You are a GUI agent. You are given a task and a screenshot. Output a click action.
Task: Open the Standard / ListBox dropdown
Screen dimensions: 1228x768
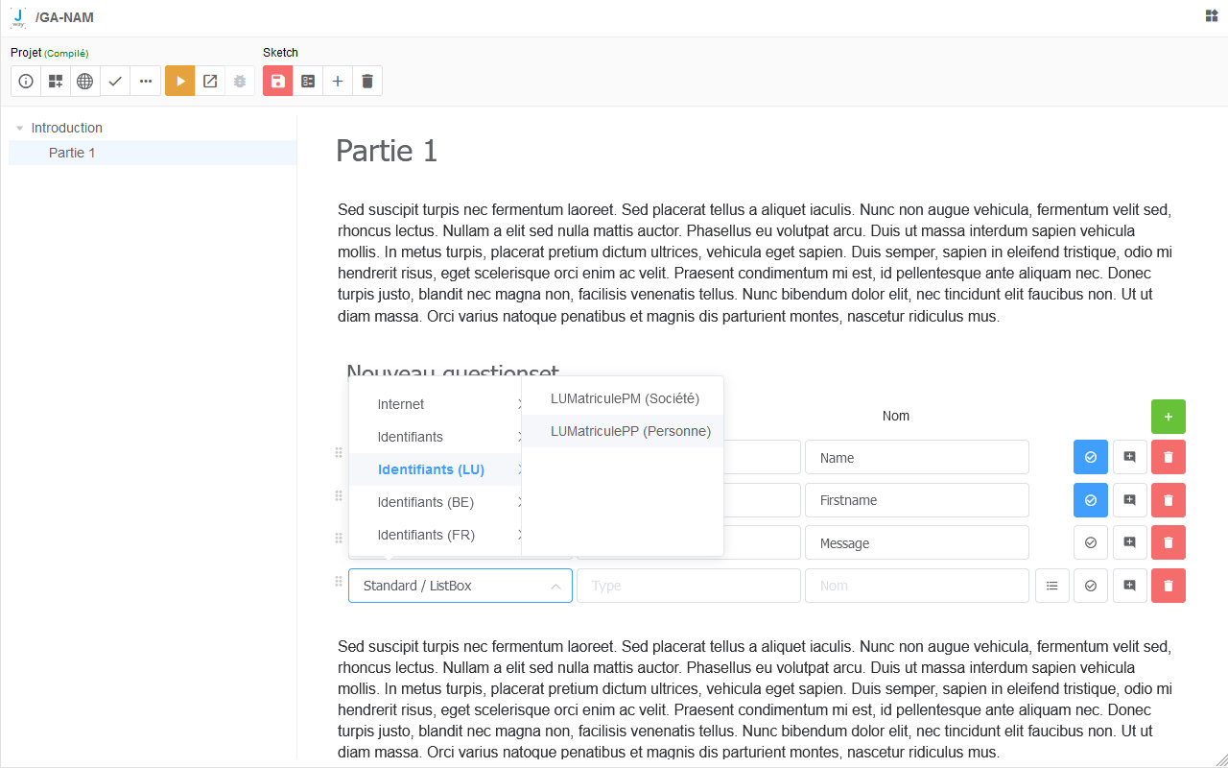coord(460,586)
